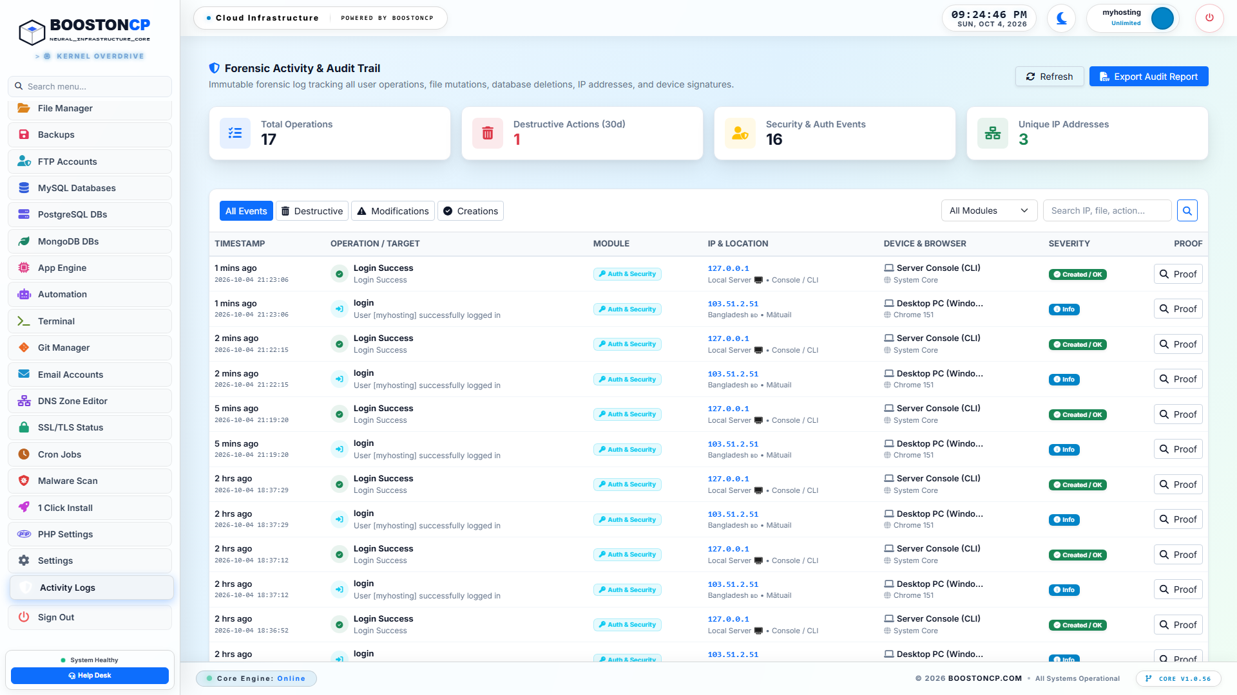Viewport: 1237px width, 695px height.
Task: Open App Engine section
Action: tap(90, 268)
